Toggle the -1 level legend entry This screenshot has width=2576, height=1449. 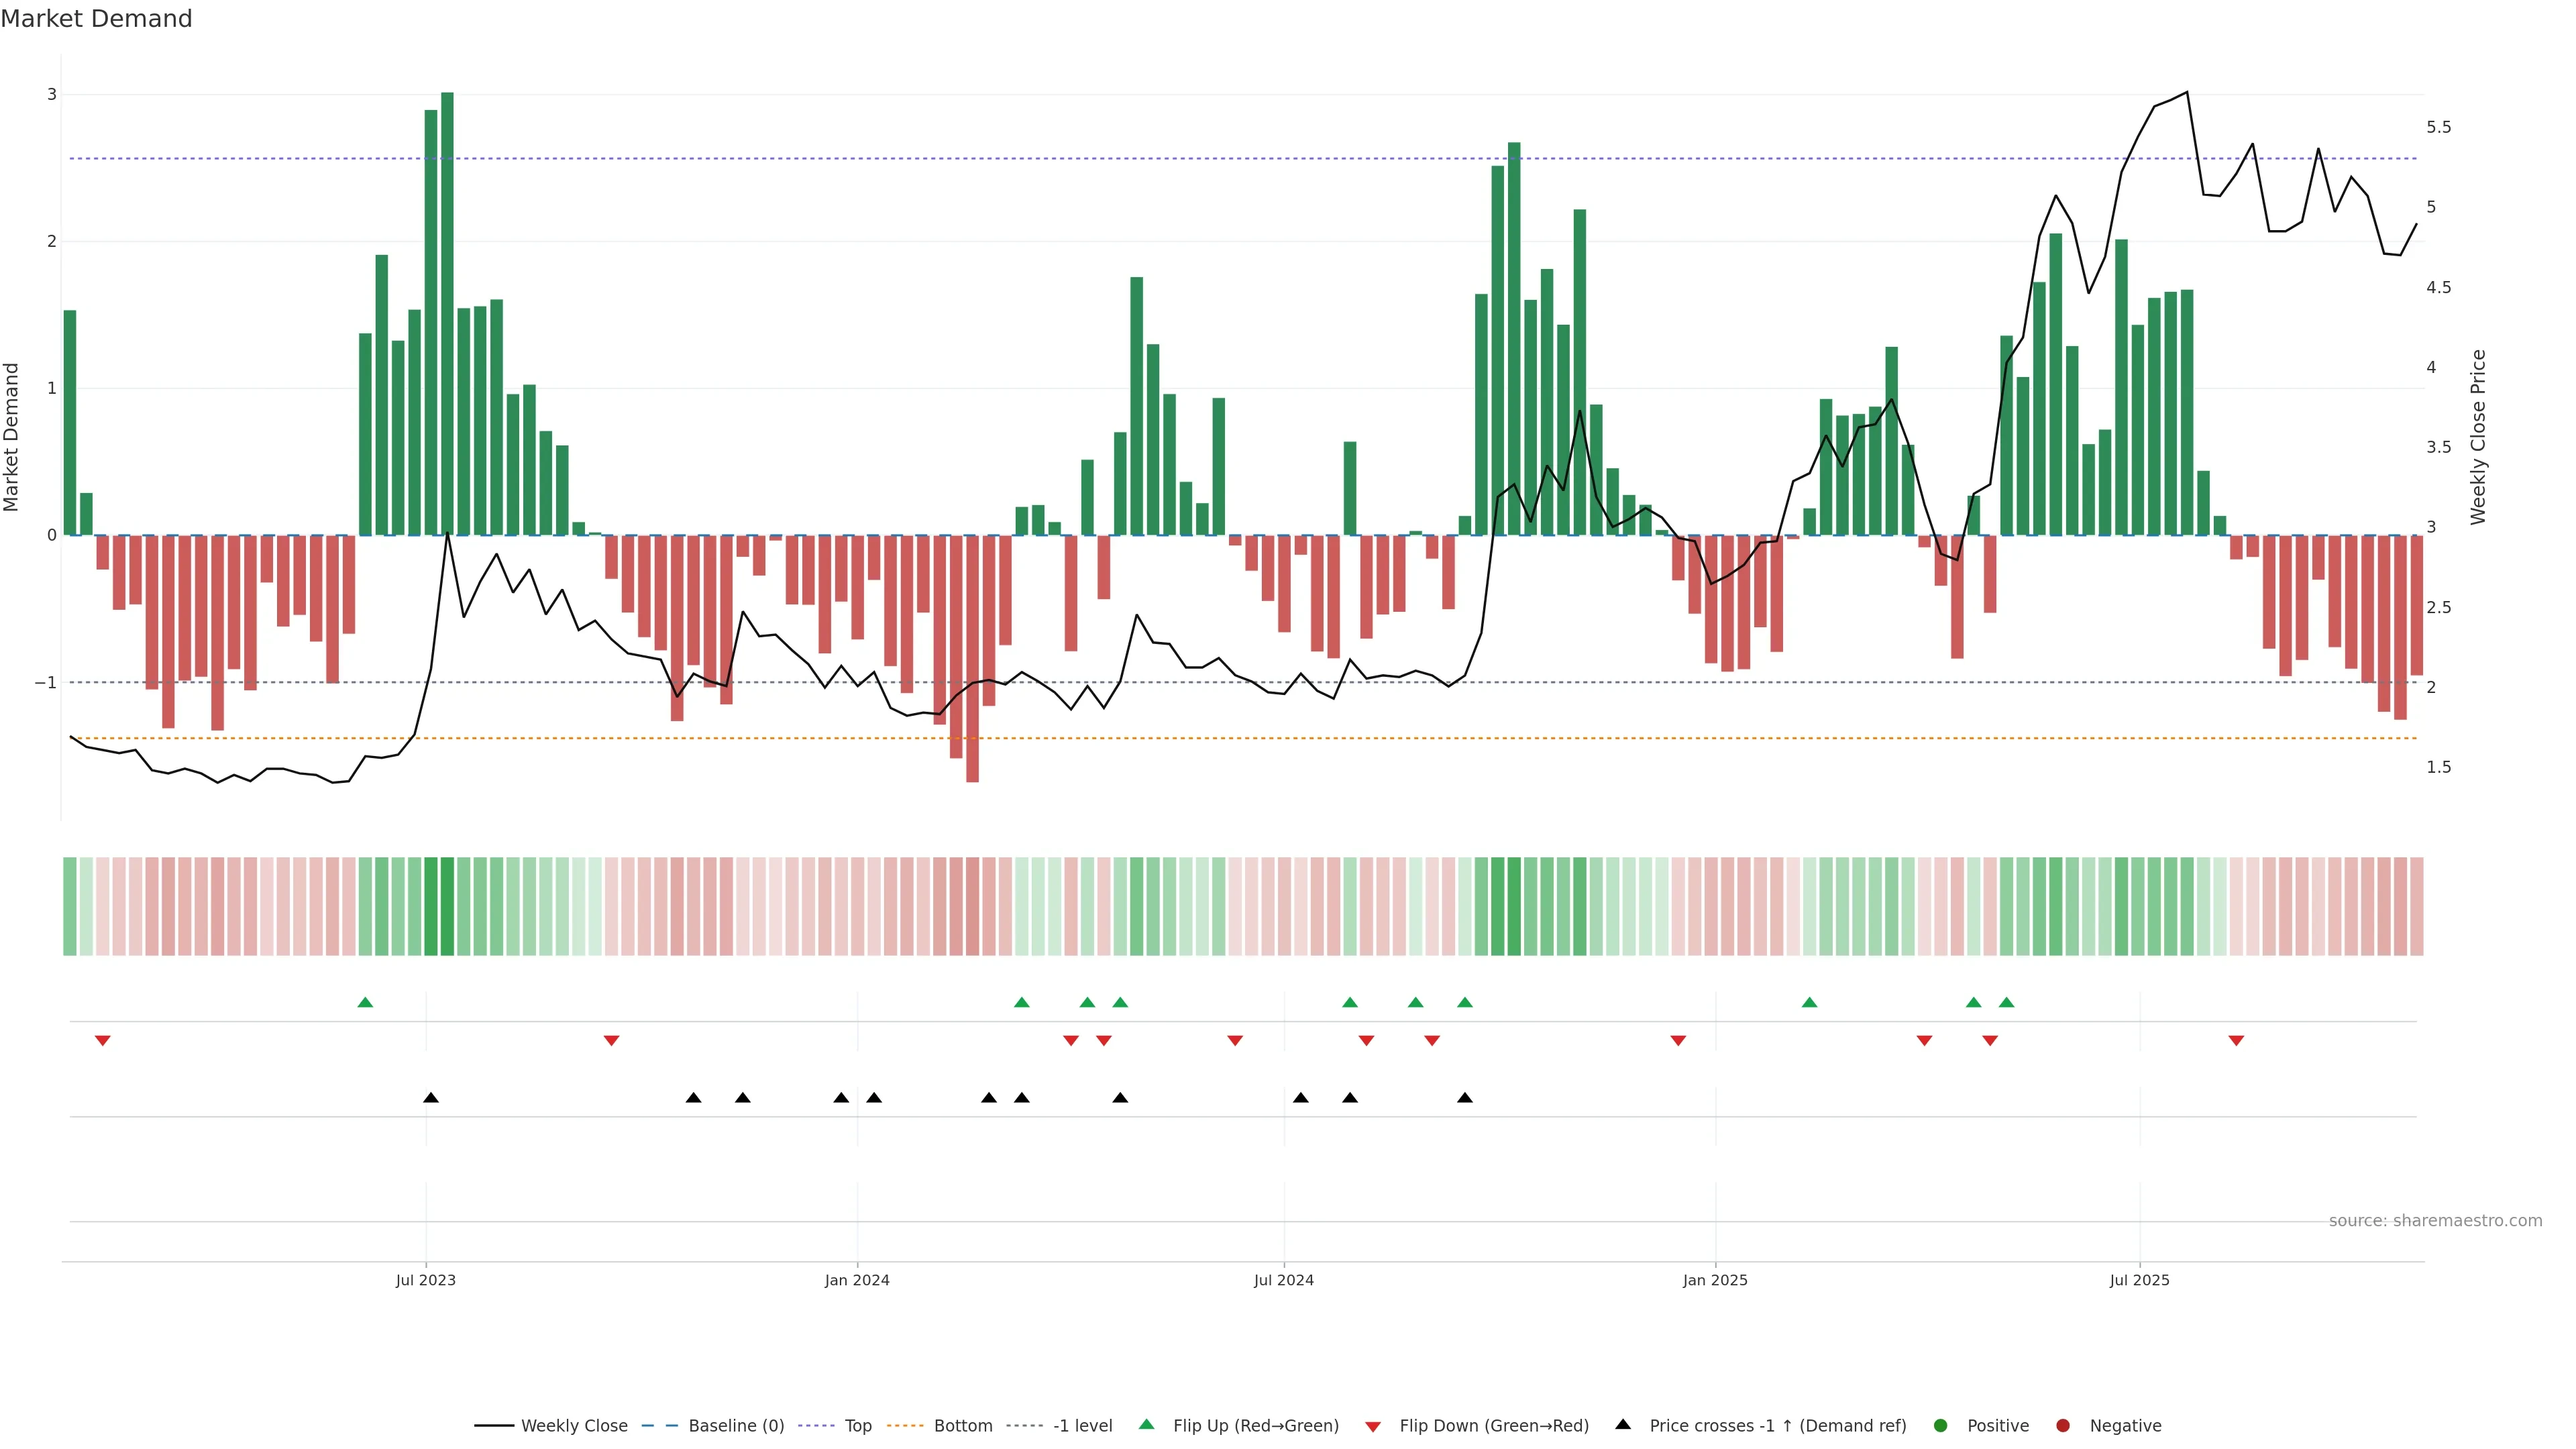pos(1082,1426)
